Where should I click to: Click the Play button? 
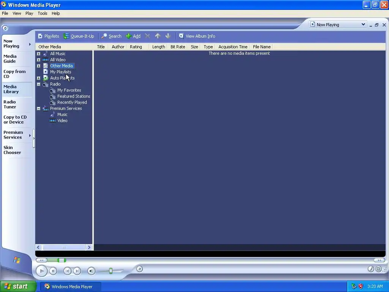click(x=42, y=271)
